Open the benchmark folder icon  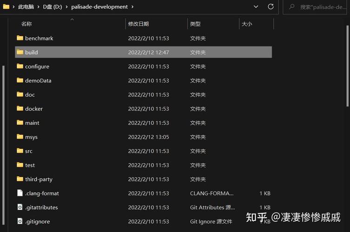click(20, 38)
